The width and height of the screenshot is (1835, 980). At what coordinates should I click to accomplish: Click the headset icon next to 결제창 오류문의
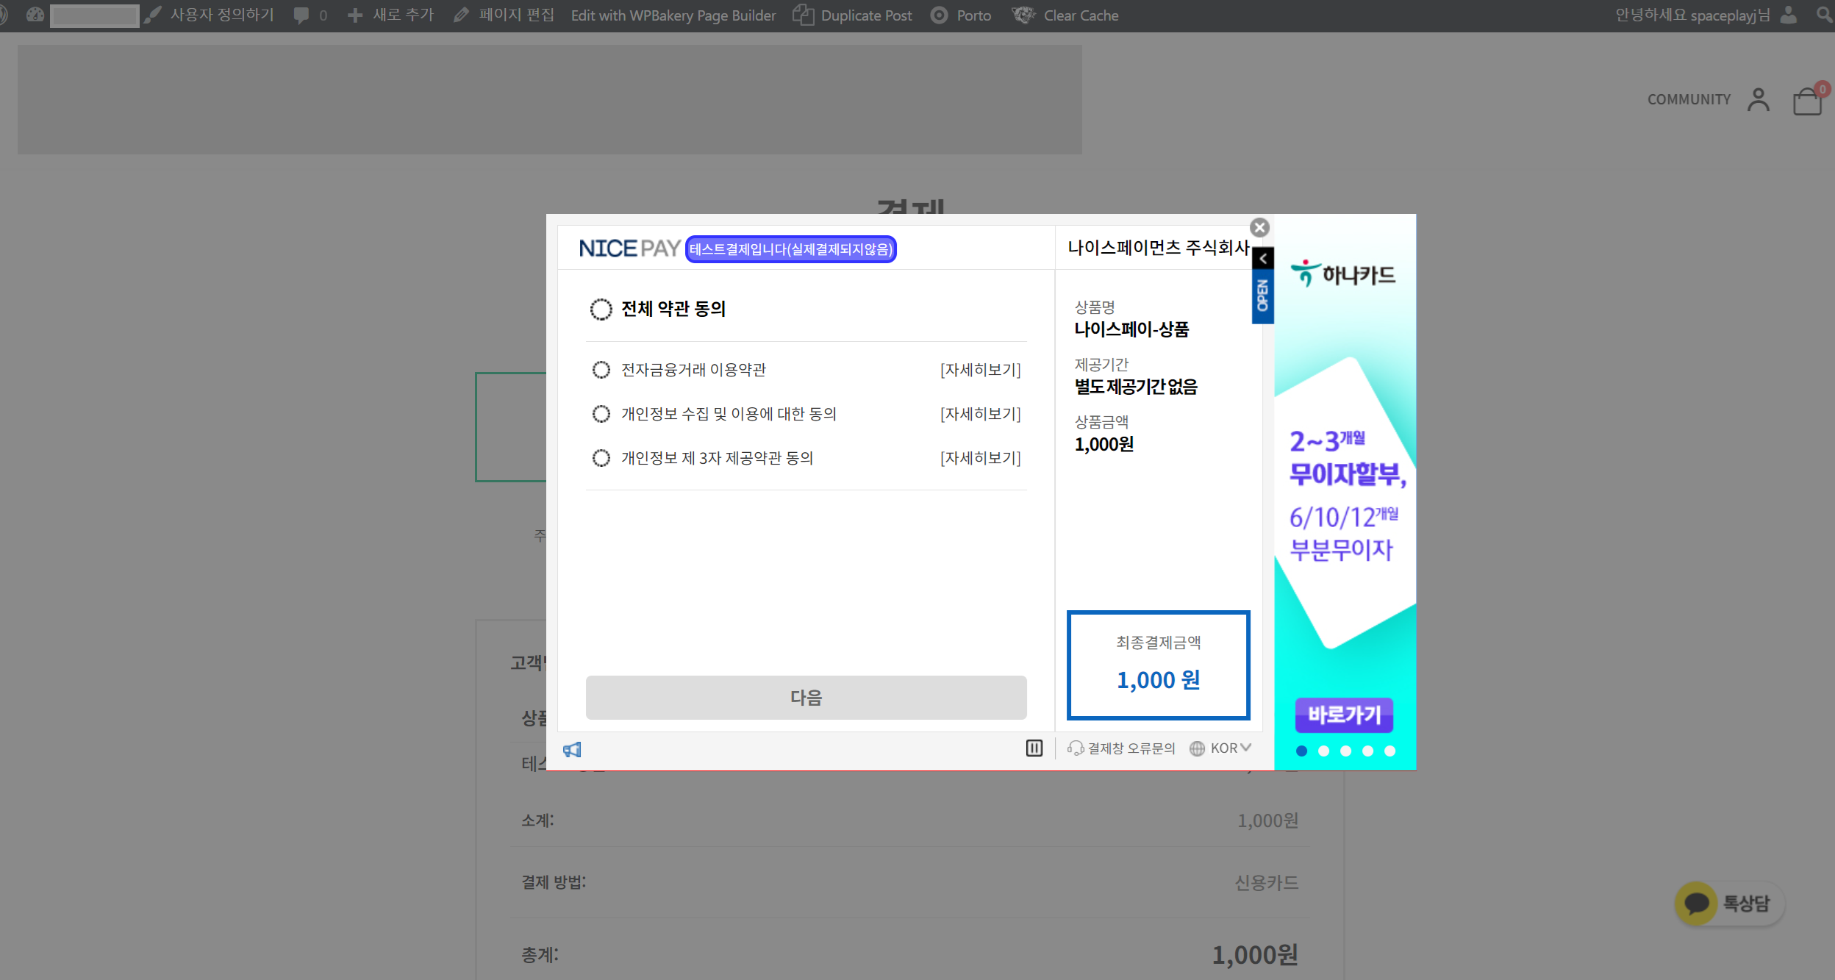click(1076, 748)
